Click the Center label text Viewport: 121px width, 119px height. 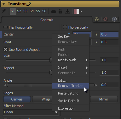[x=9, y=34]
